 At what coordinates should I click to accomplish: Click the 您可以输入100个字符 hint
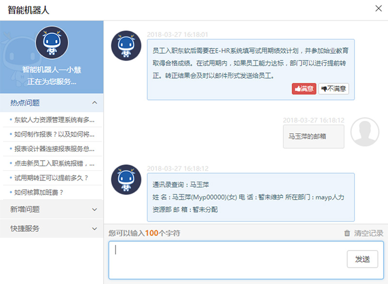pyautogui.click(x=144, y=233)
